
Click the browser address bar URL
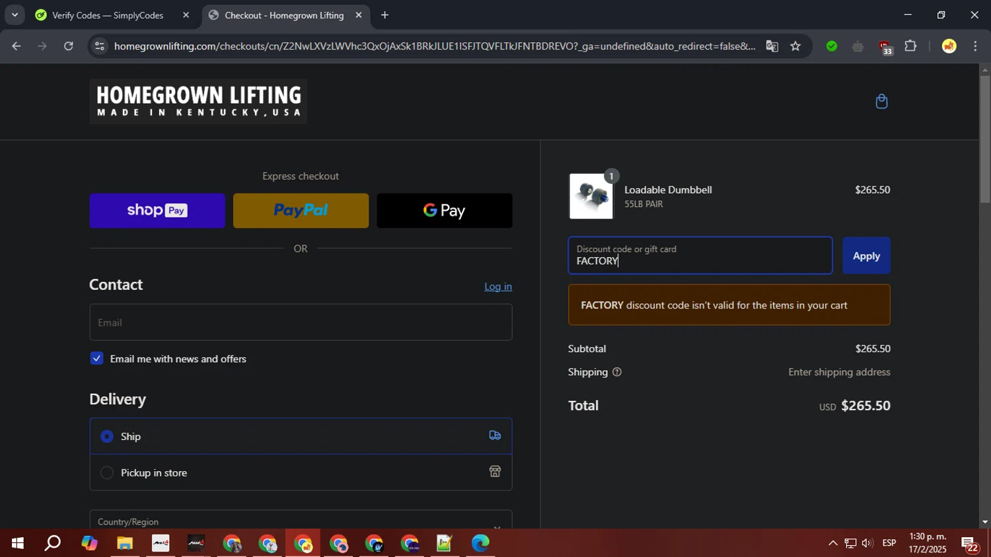[434, 46]
